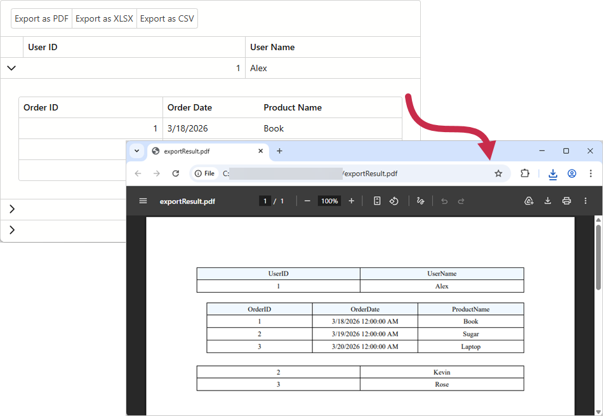Toggle the PDF viewer sidebar menu
The height and width of the screenshot is (416, 603).
click(143, 201)
